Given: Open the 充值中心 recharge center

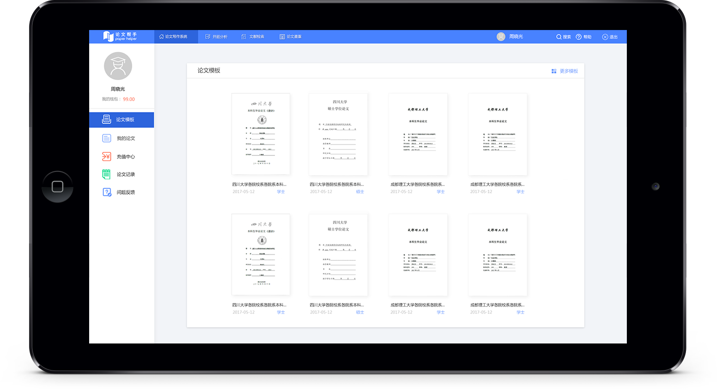Looking at the screenshot, I should pos(121,156).
